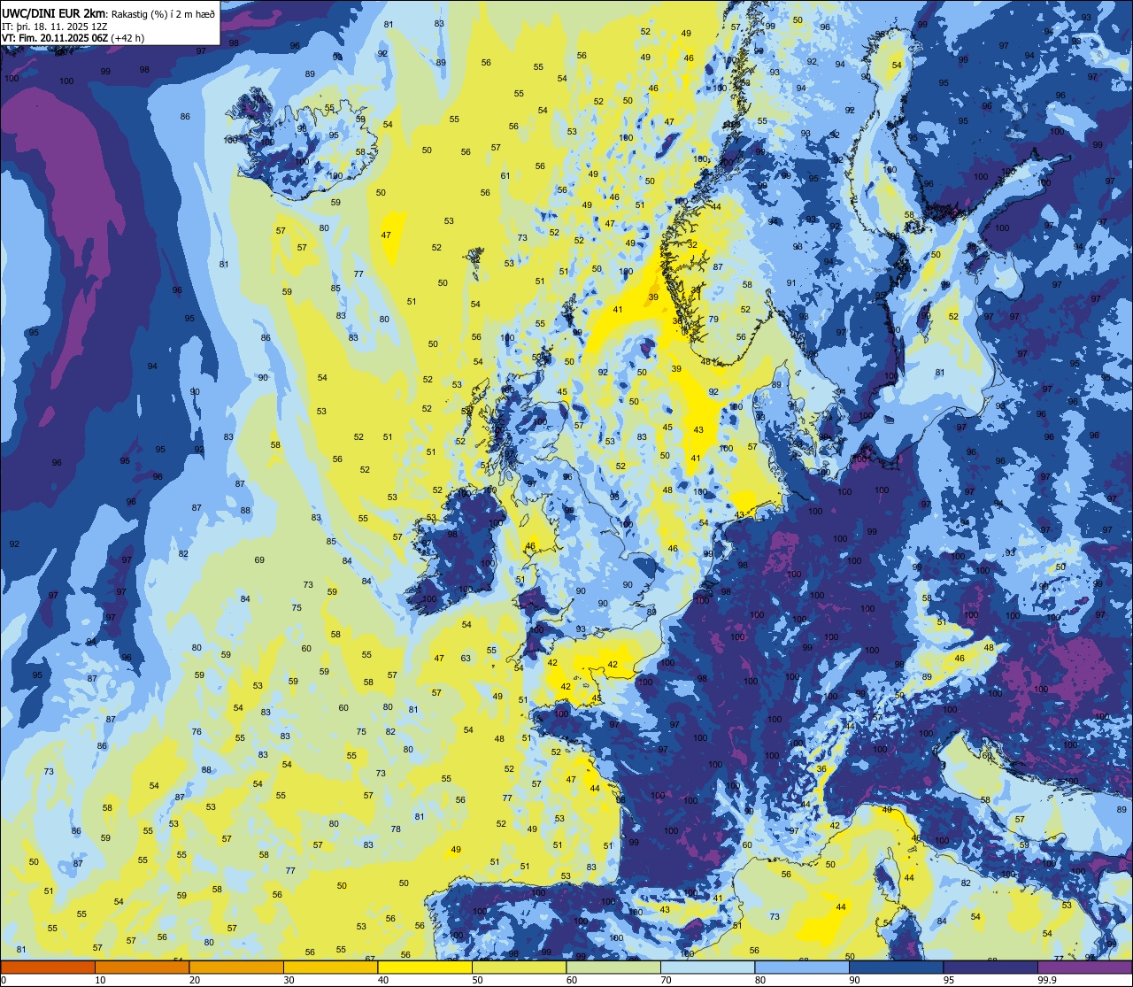Click the 'Rakastig (%) í 2 m hæð' label
1133x987 pixels.
[163, 12]
